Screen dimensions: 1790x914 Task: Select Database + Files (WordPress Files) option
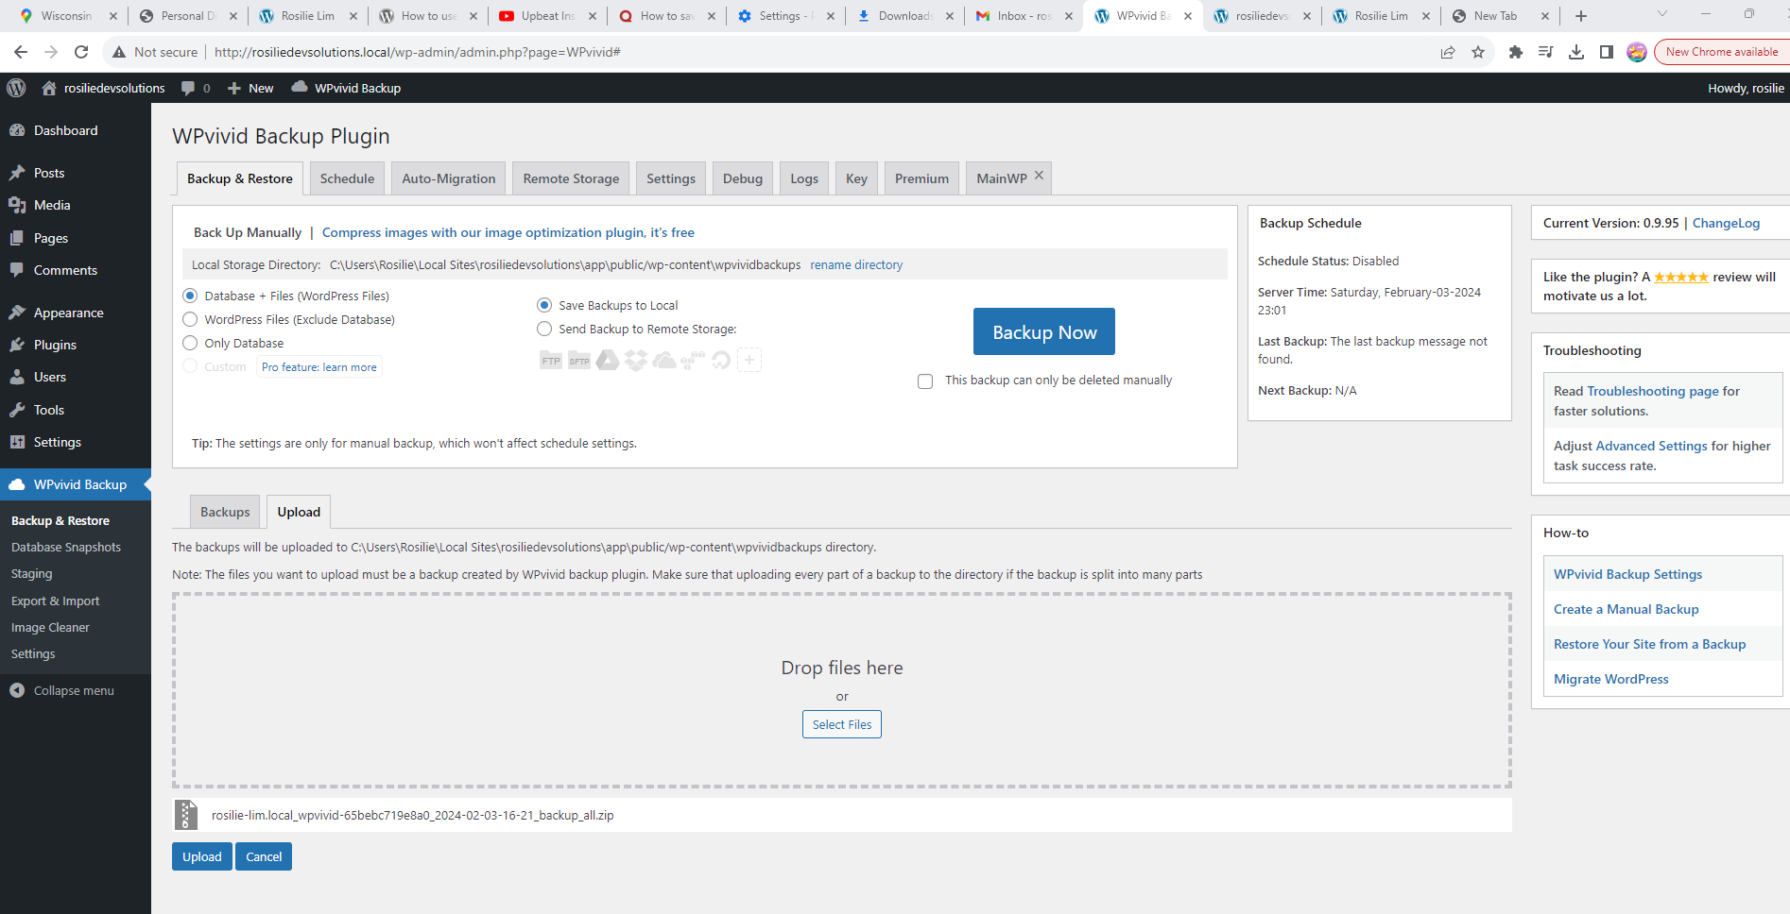[190, 296]
